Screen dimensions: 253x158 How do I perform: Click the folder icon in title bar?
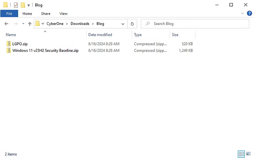coord(5,5)
